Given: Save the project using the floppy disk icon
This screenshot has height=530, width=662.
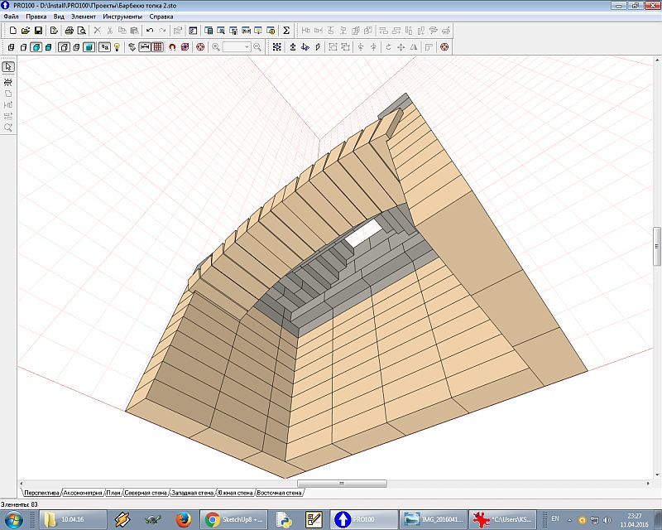Looking at the screenshot, I should (x=38, y=31).
